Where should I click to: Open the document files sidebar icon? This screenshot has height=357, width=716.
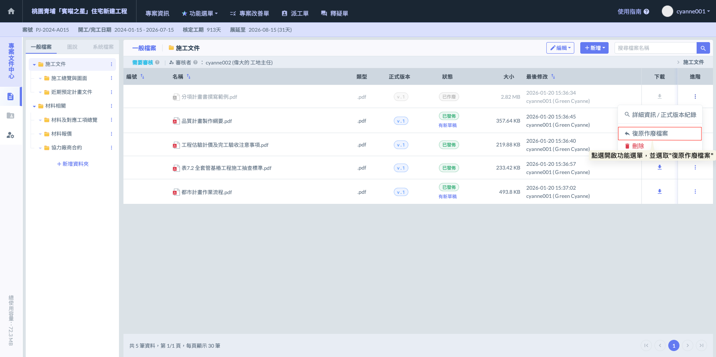click(10, 97)
